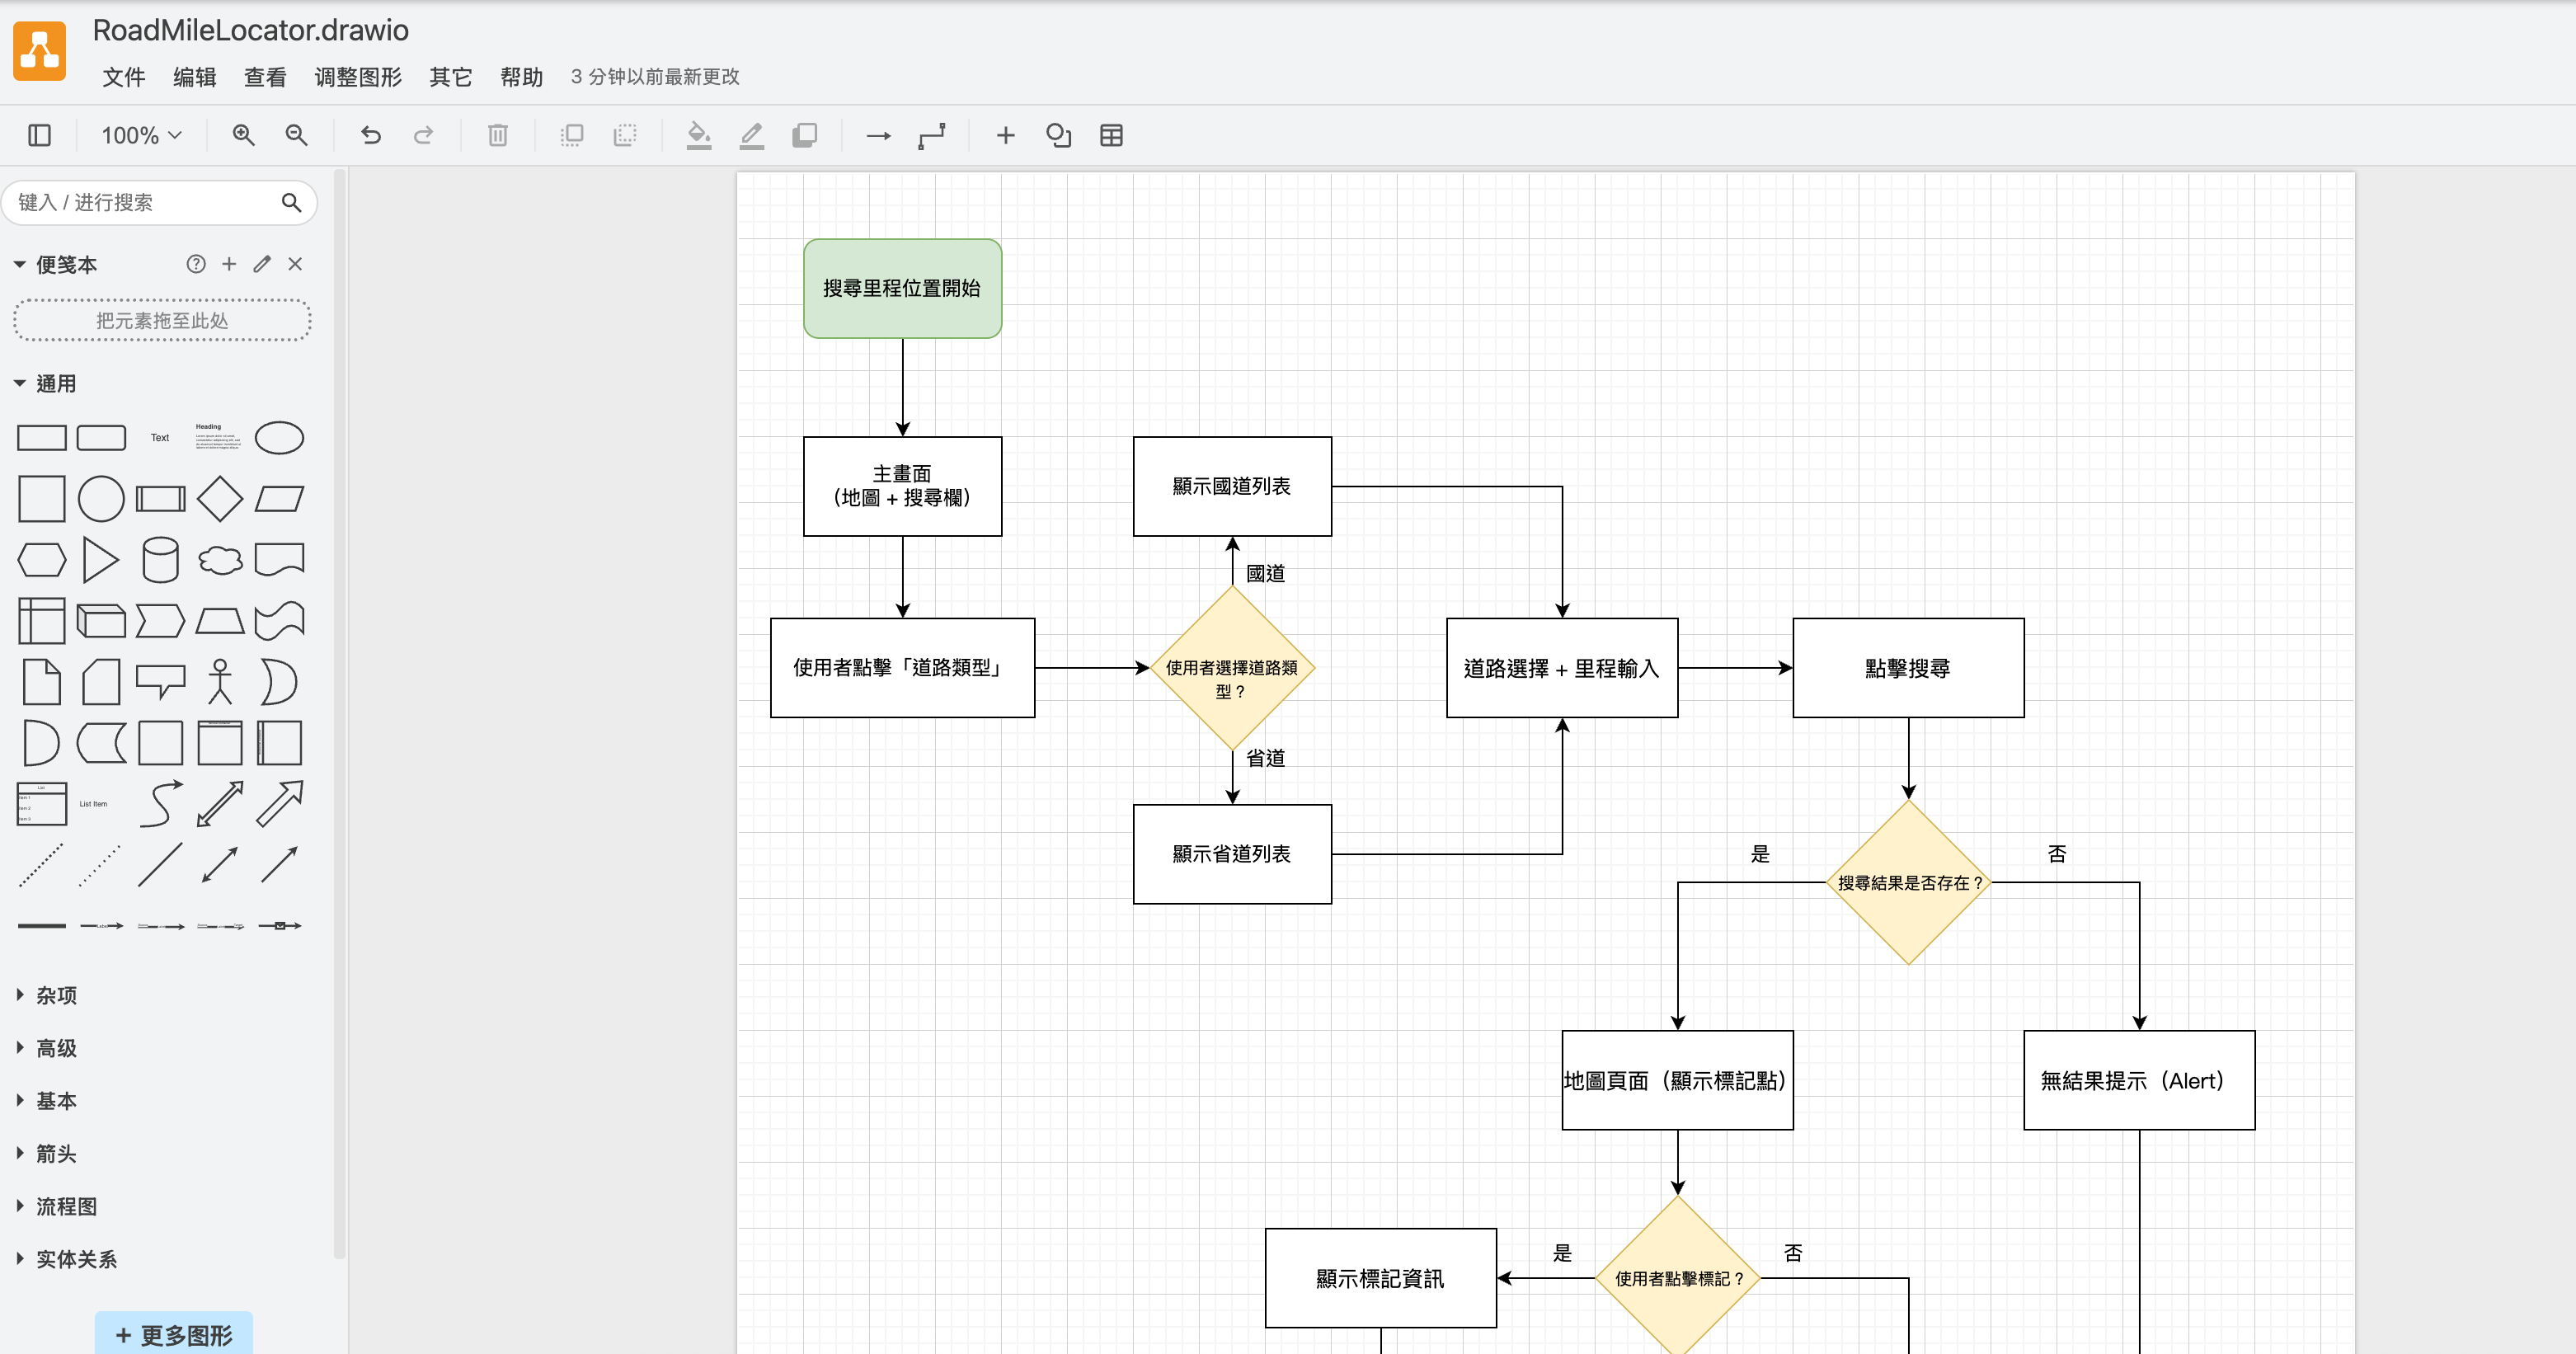Click the zoom in magnifier icon
Viewport: 2576px width, 1354px height.
click(243, 135)
